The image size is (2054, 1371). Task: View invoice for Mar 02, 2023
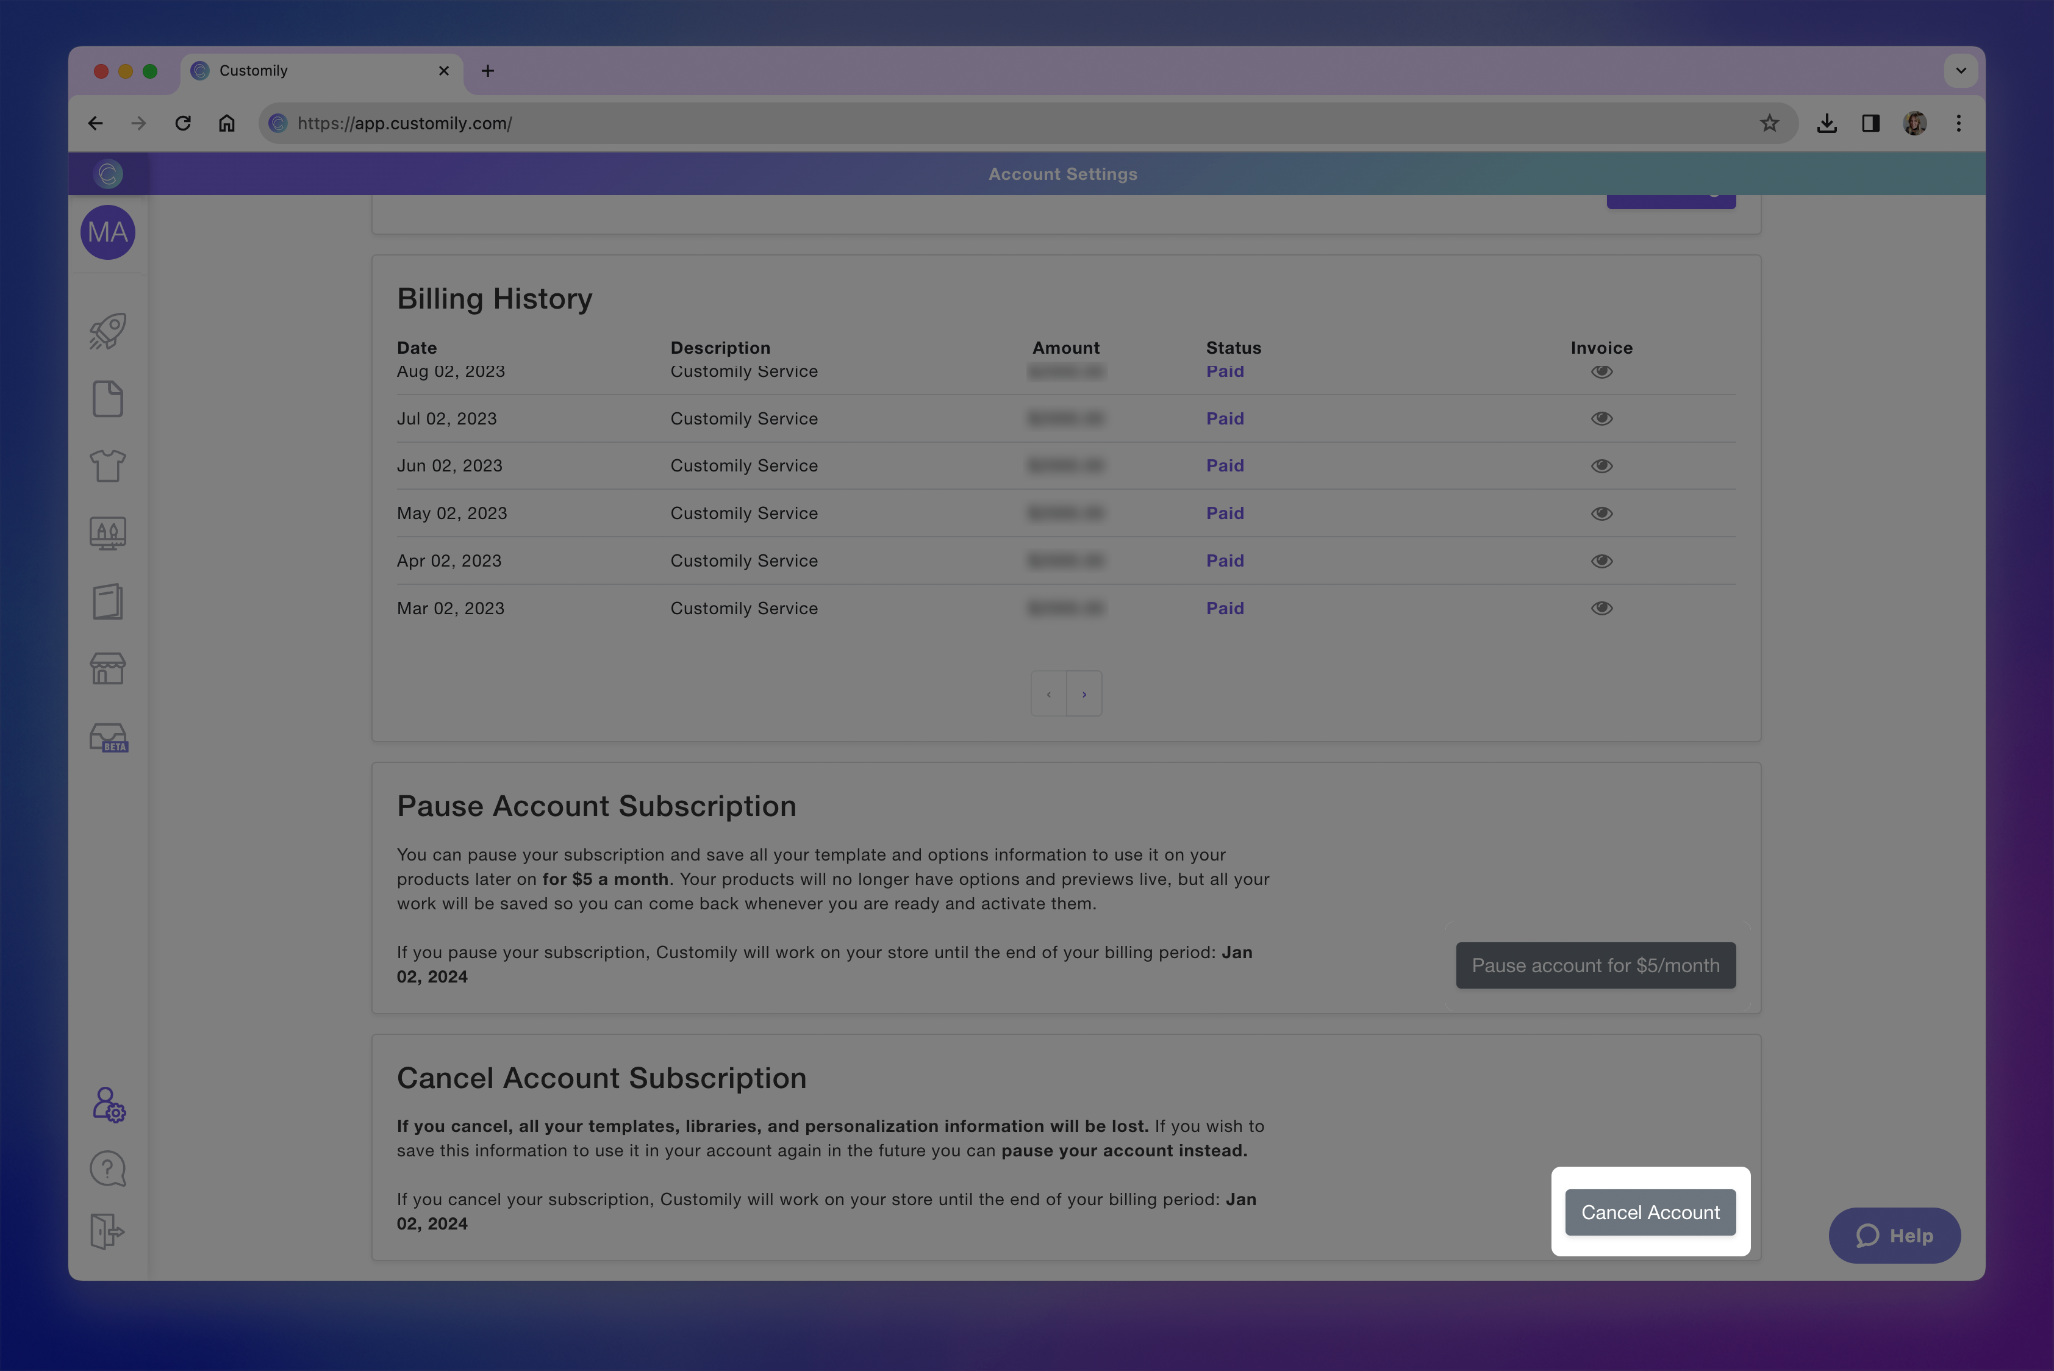click(1602, 609)
